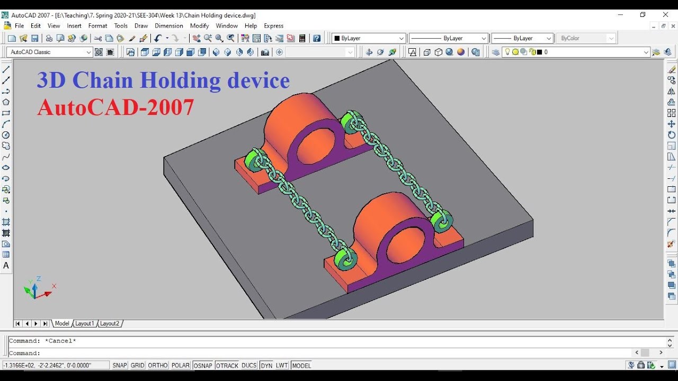Toggle OSNAP in status bar
Viewport: 678px width, 381px height.
pos(203,366)
